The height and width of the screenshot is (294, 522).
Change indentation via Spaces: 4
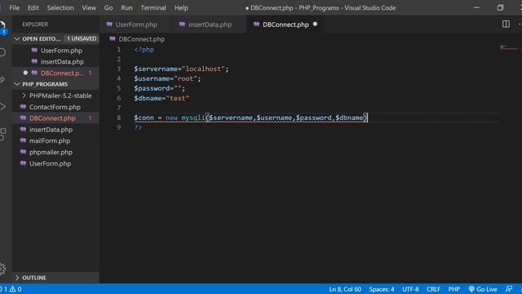point(382,289)
